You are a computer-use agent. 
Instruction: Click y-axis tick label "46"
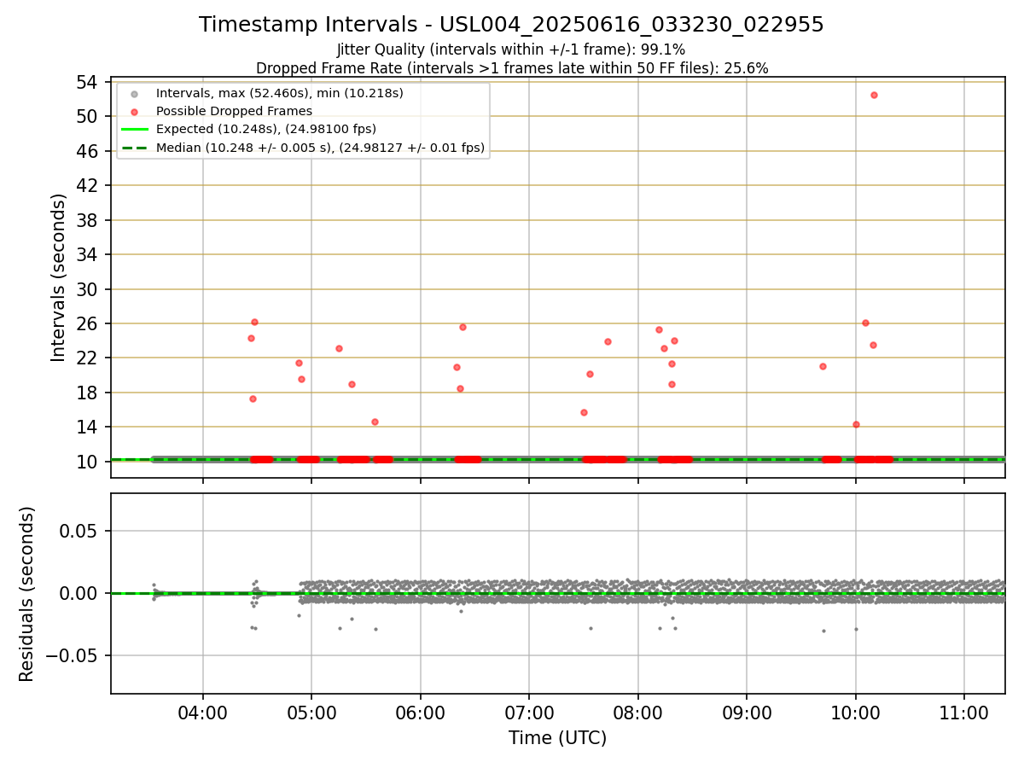pyautogui.click(x=88, y=152)
